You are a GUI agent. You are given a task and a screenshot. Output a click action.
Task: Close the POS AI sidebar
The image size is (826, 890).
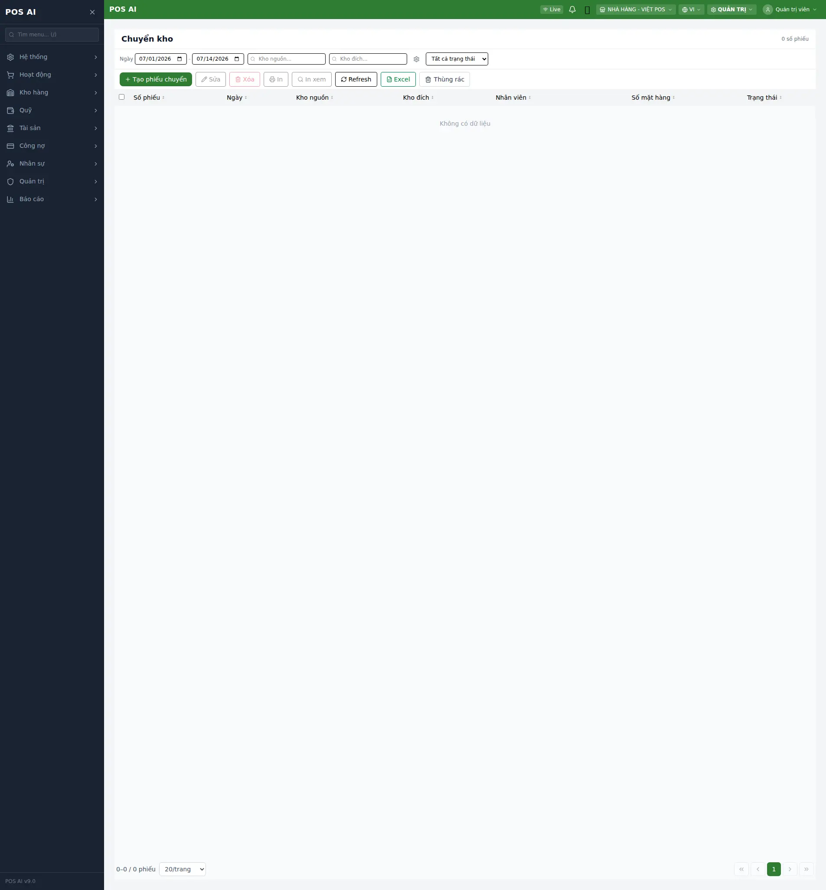[x=92, y=12]
